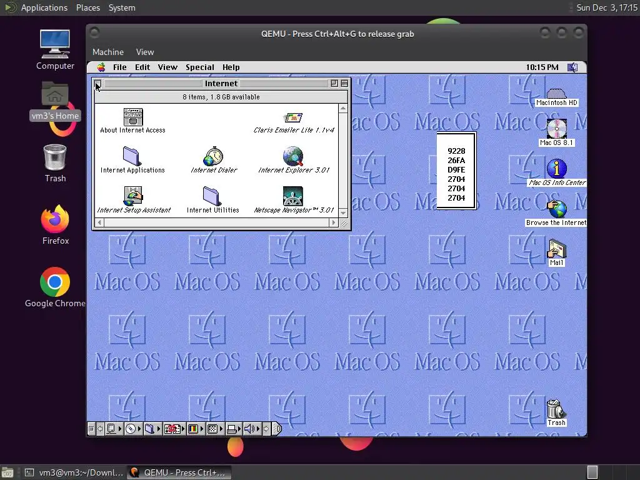
Task: Click the Internet window's scroll-right arrow
Action: tap(334, 222)
